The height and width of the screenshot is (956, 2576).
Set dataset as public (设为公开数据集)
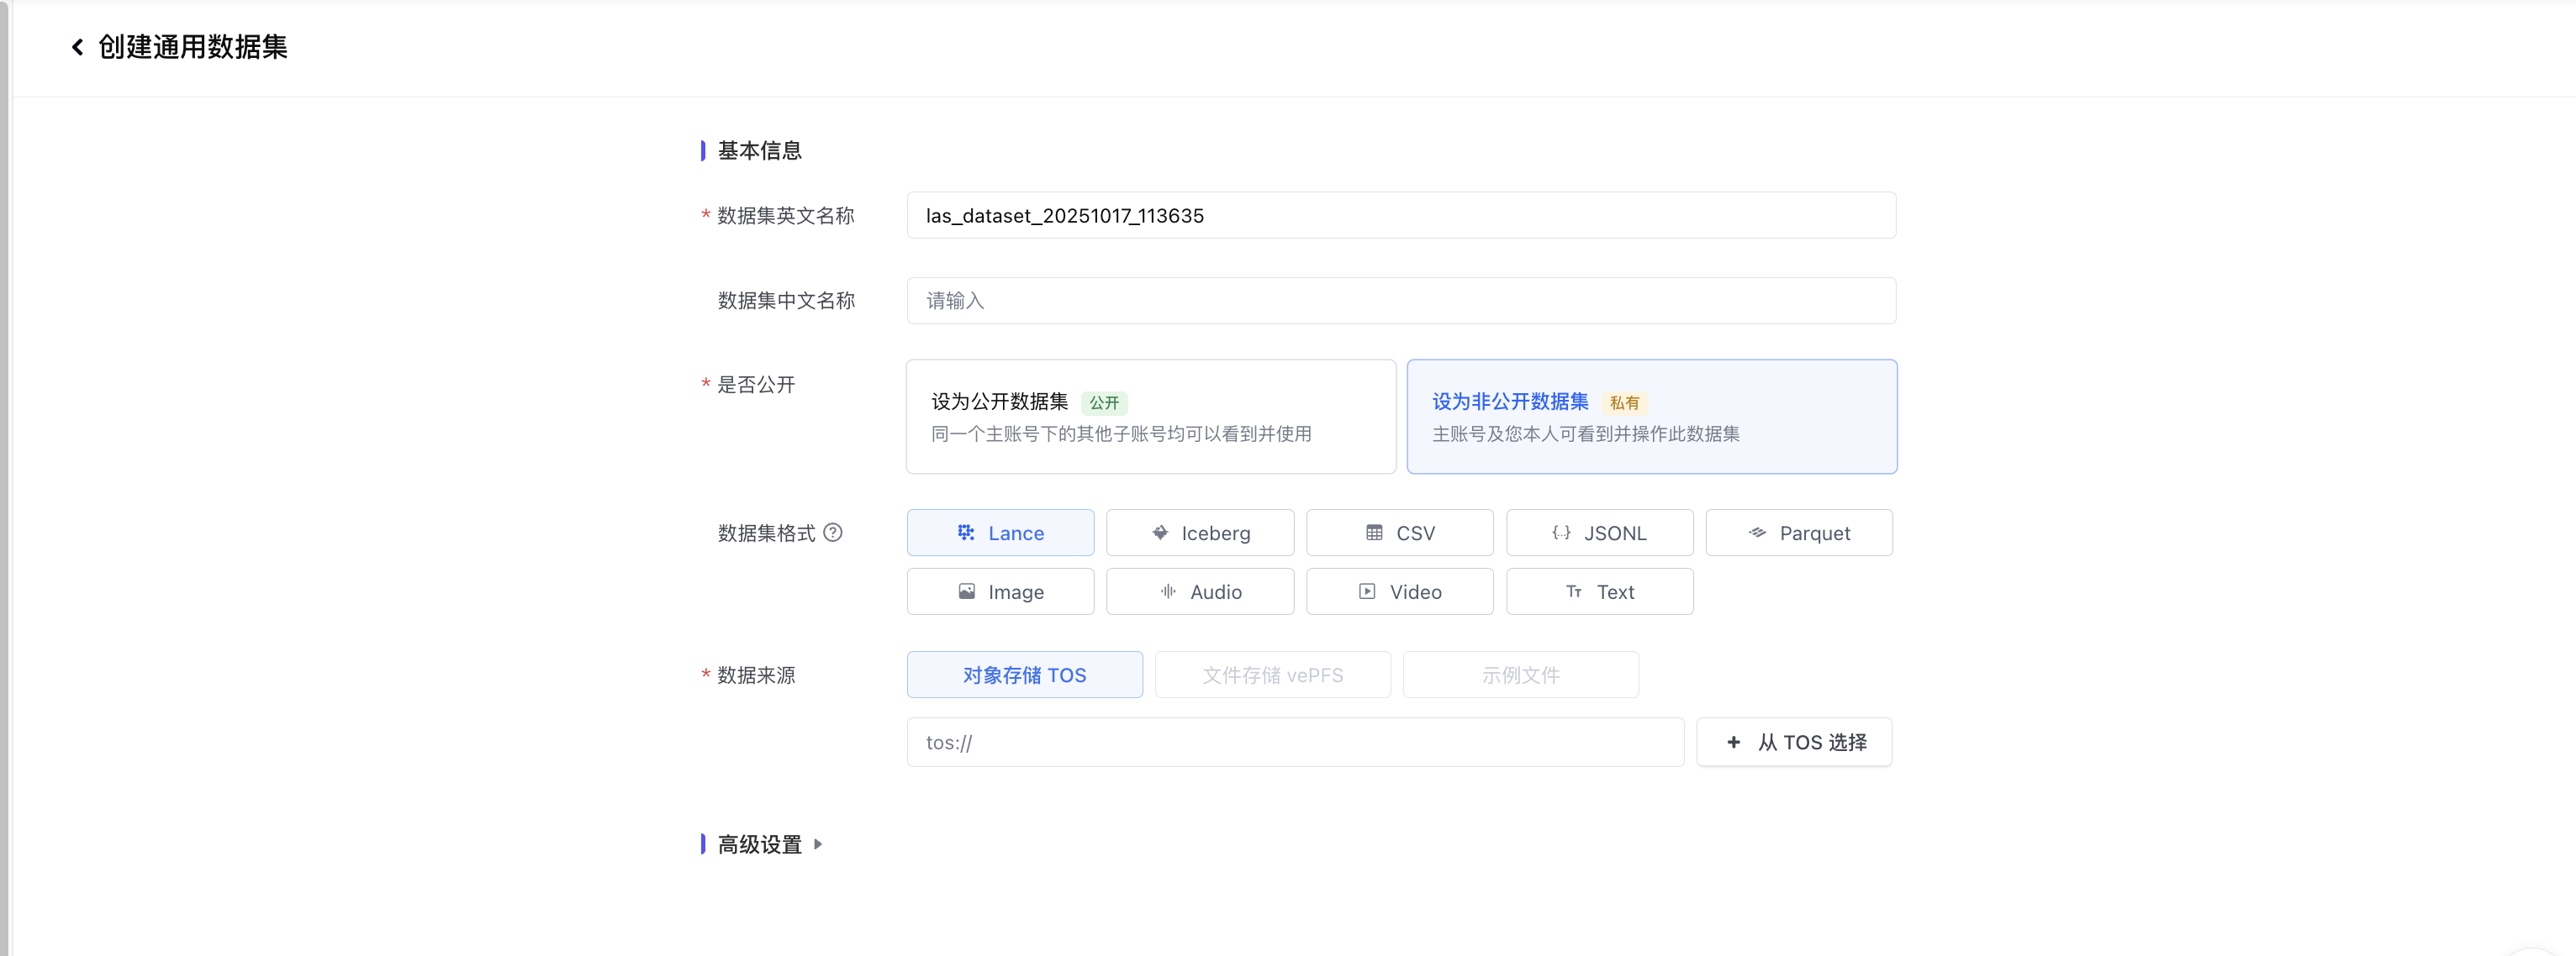click(1150, 417)
